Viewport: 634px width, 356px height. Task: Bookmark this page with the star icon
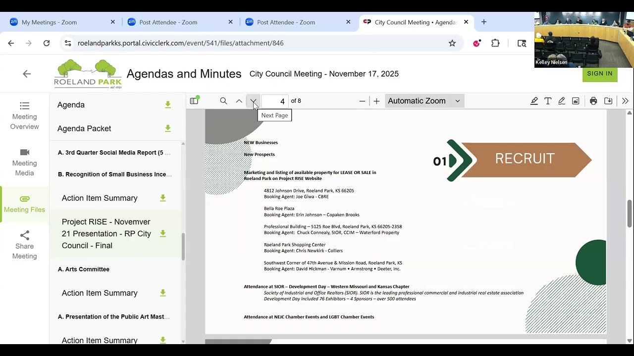[452, 44]
